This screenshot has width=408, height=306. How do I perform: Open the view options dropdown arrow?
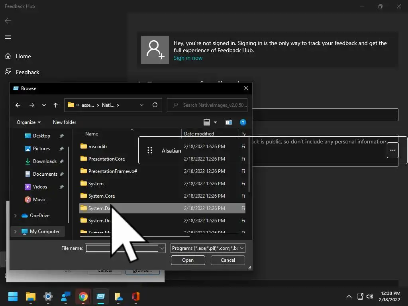215,122
